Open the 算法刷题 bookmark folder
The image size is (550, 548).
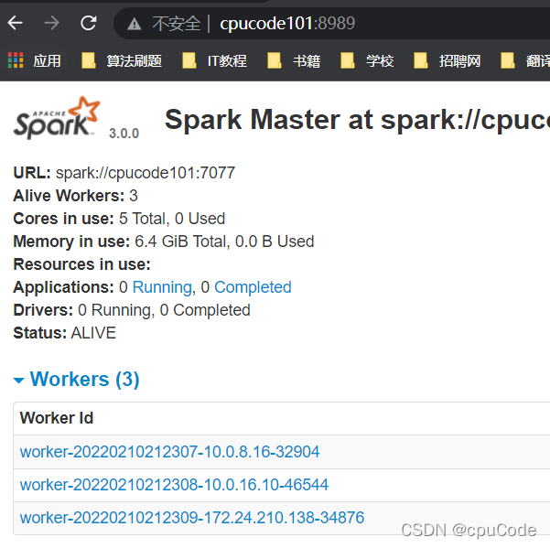tap(122, 60)
